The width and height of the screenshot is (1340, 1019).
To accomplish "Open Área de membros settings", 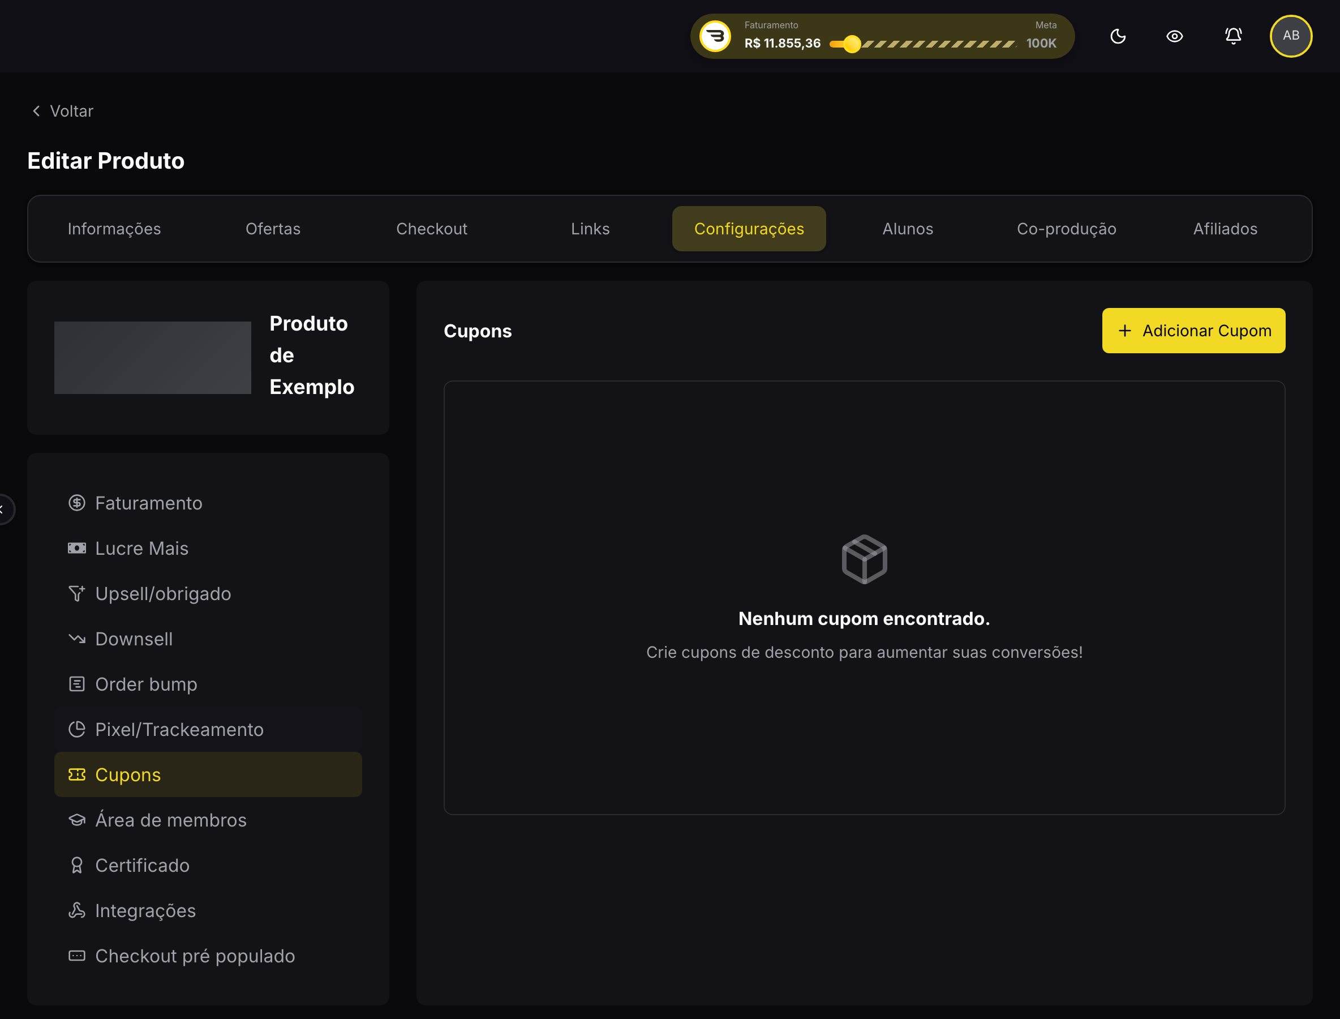I will tap(208, 820).
